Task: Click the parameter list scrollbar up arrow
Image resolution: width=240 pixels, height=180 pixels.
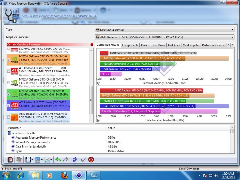Action: point(232,127)
